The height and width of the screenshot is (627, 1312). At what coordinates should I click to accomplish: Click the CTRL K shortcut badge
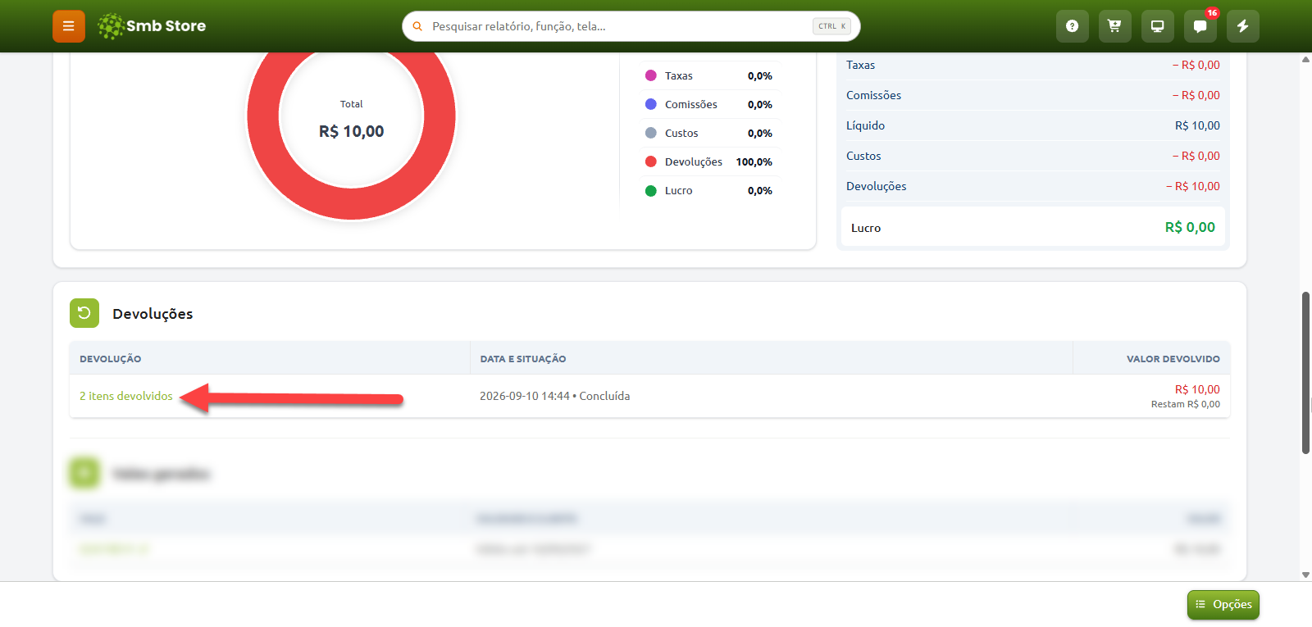pos(831,26)
